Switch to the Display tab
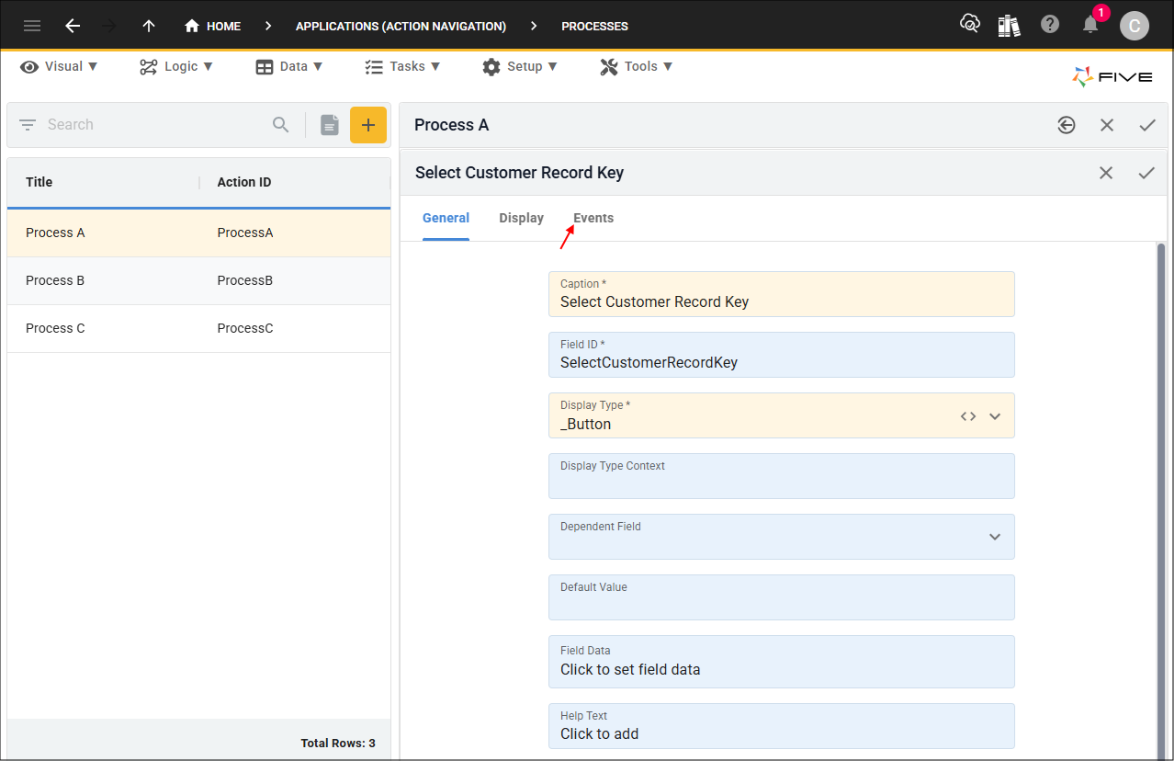Screen dimensions: 1174x761 tap(522, 218)
